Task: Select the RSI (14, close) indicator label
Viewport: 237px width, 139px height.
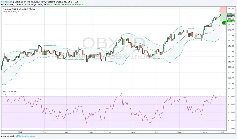Action: point(10,92)
